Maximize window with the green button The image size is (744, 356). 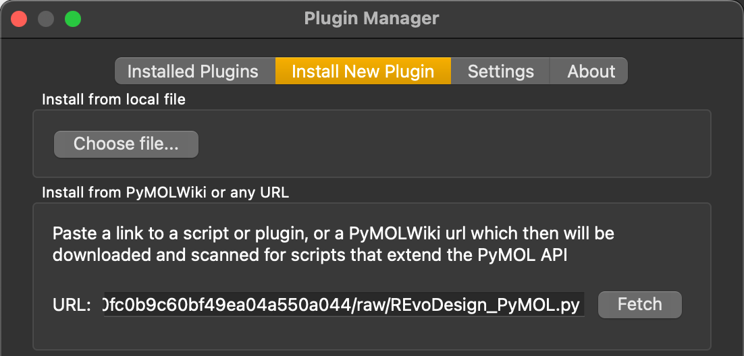[x=73, y=20]
